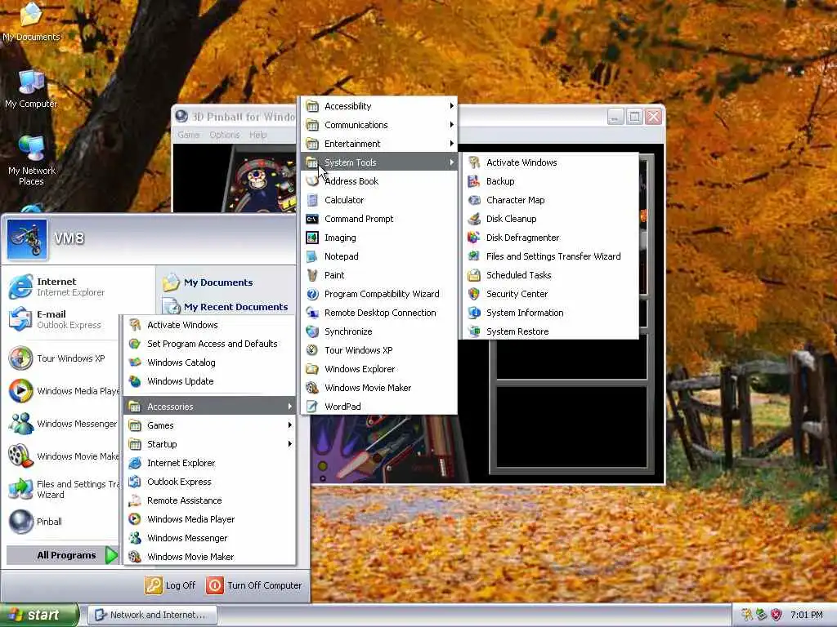Image resolution: width=837 pixels, height=627 pixels.
Task: Expand the Accessories submenu arrow
Action: point(290,407)
